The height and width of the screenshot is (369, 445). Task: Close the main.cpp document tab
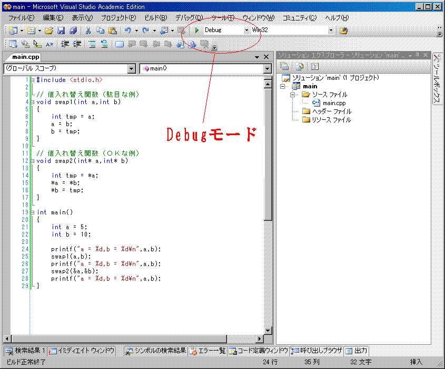266,57
